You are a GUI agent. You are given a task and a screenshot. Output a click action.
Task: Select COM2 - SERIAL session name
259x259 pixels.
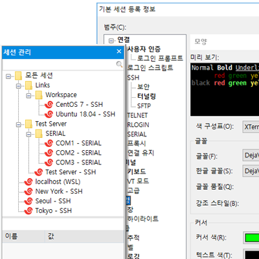[78, 153]
